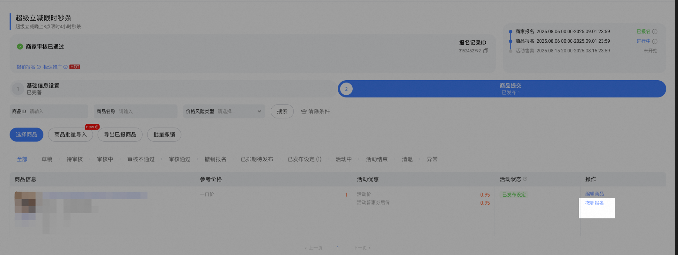This screenshot has width=678, height=255.
Task: Click the 导出已报商品 button
Action: tap(120, 134)
